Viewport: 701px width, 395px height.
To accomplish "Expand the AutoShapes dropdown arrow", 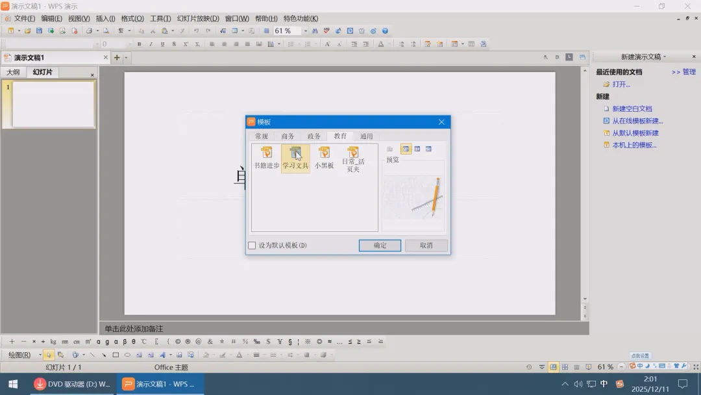I will pos(84,355).
